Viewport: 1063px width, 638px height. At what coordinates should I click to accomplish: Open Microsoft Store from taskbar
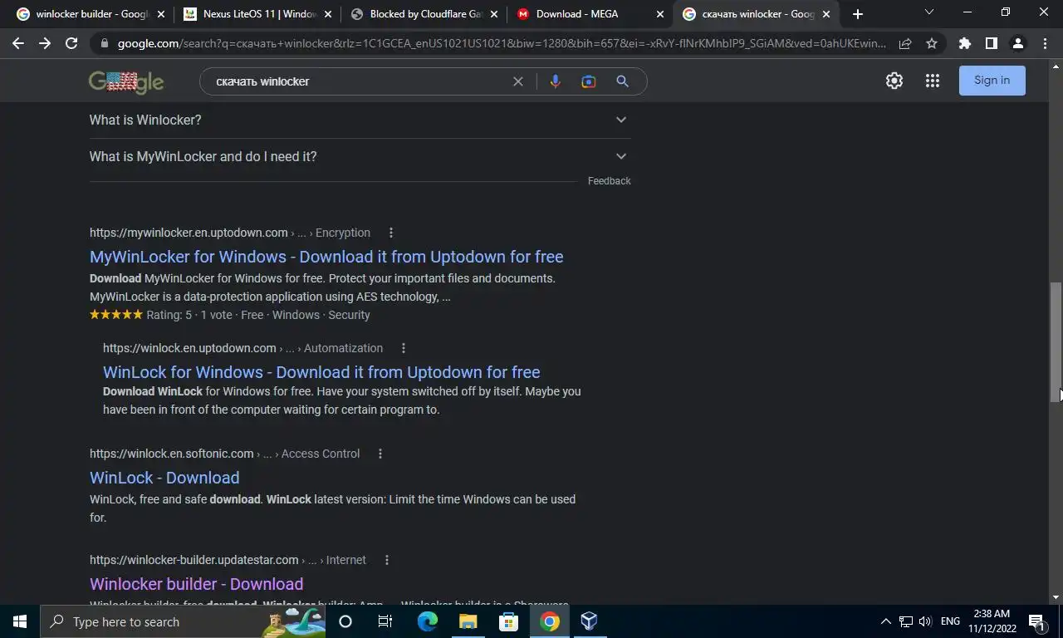tap(508, 621)
